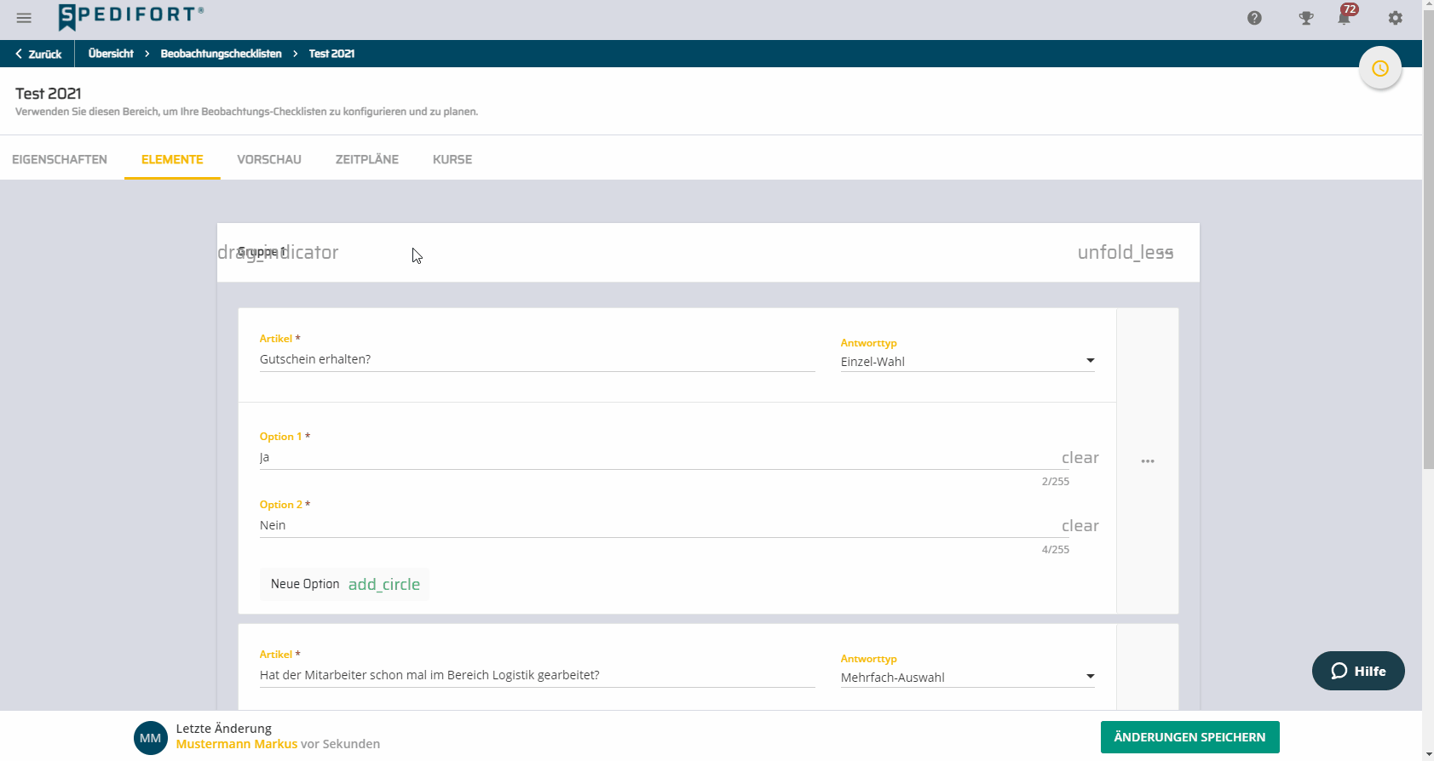Click Änderungen speichern button

point(1189,737)
